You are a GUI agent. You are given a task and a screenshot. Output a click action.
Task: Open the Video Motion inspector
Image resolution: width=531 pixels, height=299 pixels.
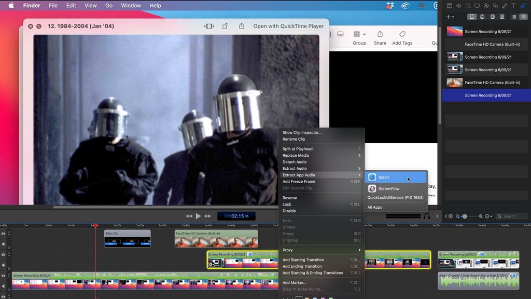coord(468,6)
